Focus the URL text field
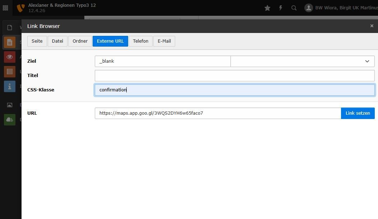The width and height of the screenshot is (378, 219). [x=218, y=113]
